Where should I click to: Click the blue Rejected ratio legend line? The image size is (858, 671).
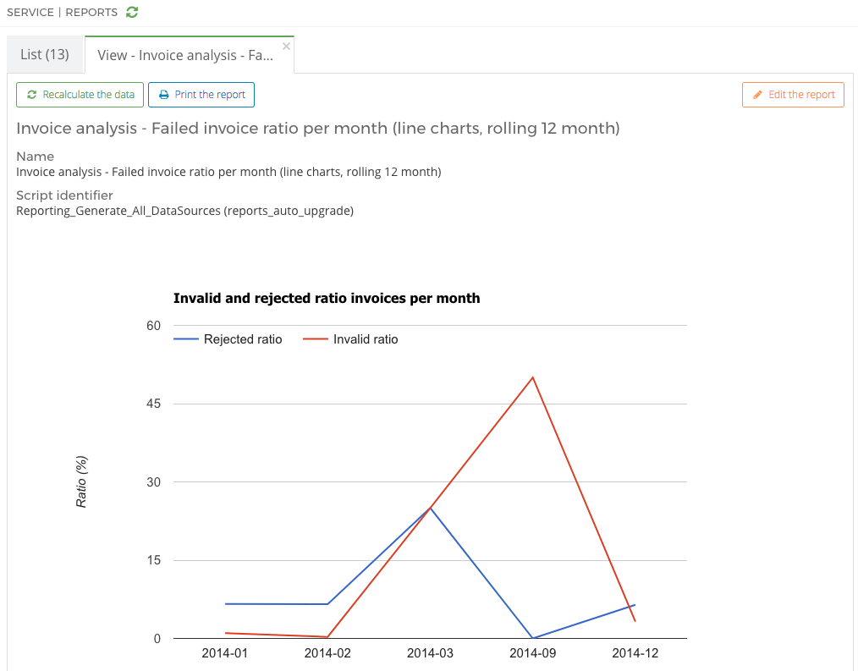pyautogui.click(x=184, y=339)
